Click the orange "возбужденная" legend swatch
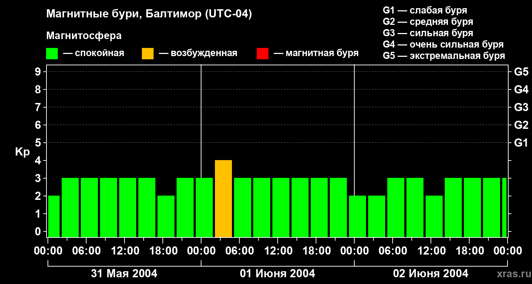 coord(148,54)
